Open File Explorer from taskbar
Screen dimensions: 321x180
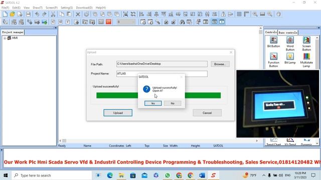click(121, 175)
